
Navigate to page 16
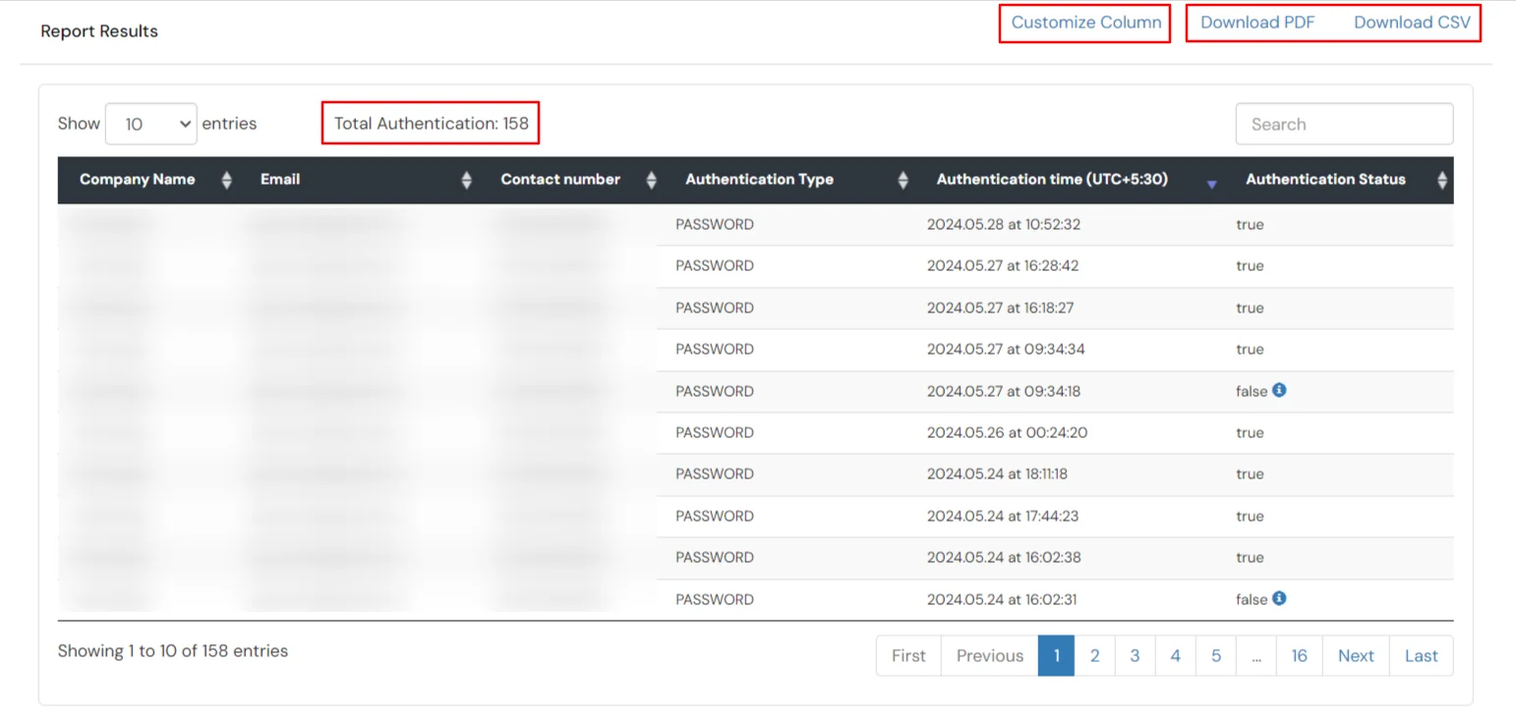point(1299,655)
